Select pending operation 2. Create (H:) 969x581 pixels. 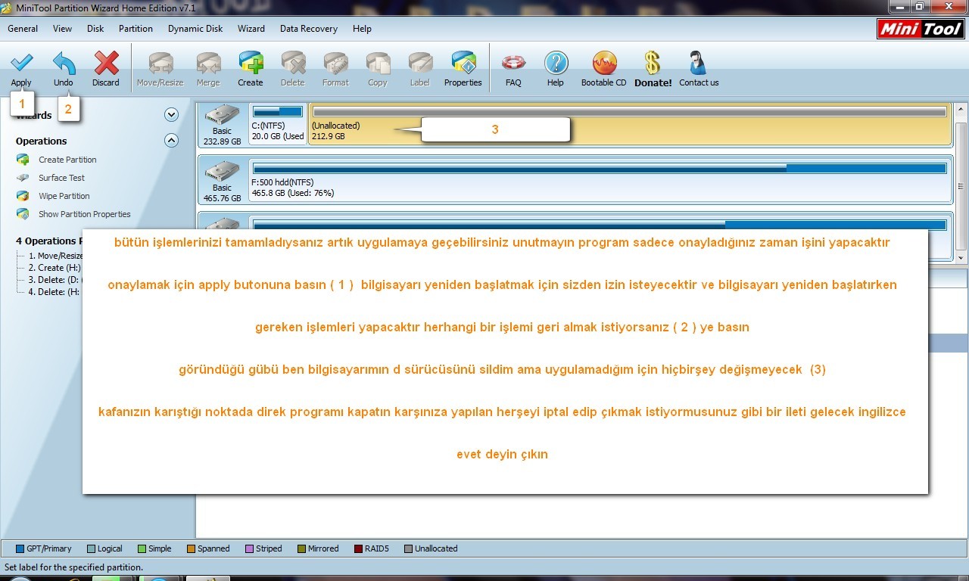55,268
